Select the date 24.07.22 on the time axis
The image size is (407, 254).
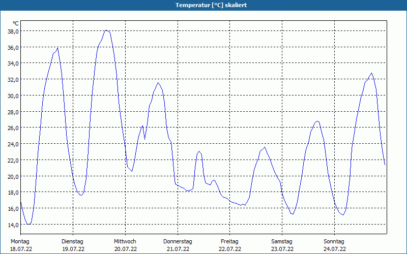(334, 249)
